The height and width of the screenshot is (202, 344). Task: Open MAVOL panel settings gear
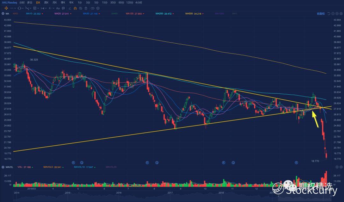(341, 167)
